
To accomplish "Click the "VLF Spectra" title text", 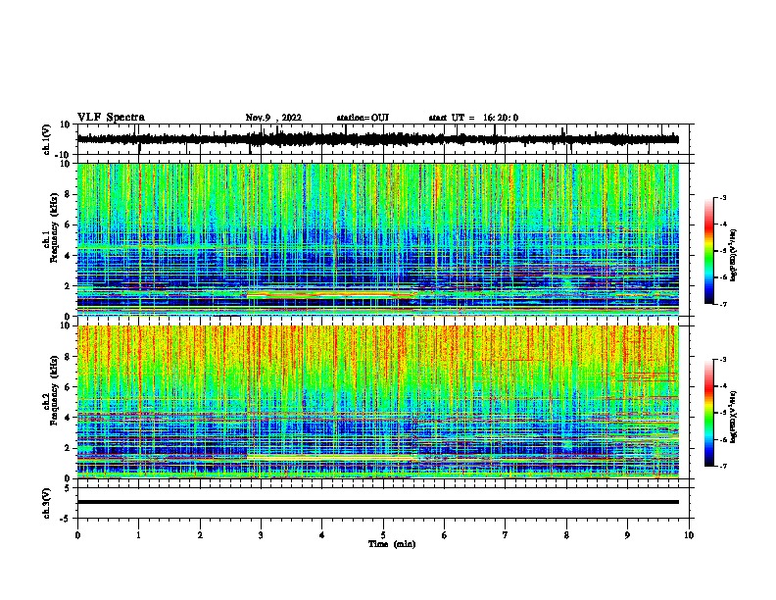I will 111,118.
